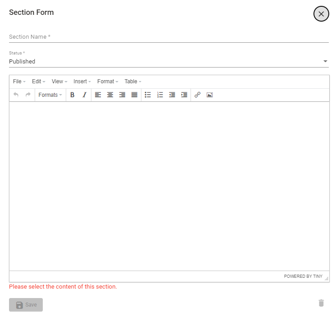Screen dimensions: 336x312
Task: Click the trash delete icon
Action: pos(321,303)
